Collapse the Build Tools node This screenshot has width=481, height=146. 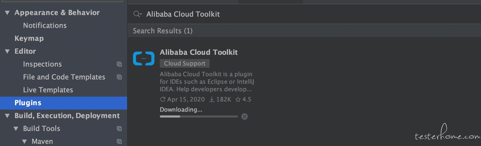(16, 129)
